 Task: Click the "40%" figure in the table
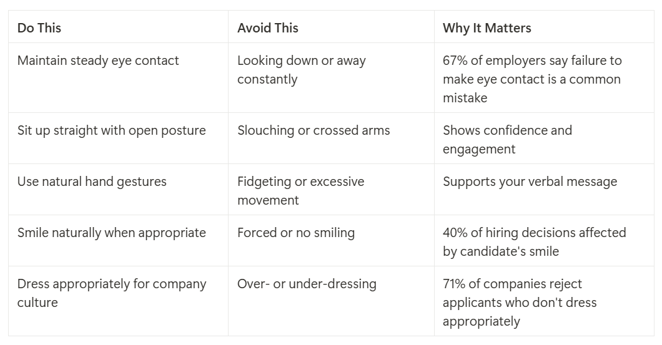(457, 233)
